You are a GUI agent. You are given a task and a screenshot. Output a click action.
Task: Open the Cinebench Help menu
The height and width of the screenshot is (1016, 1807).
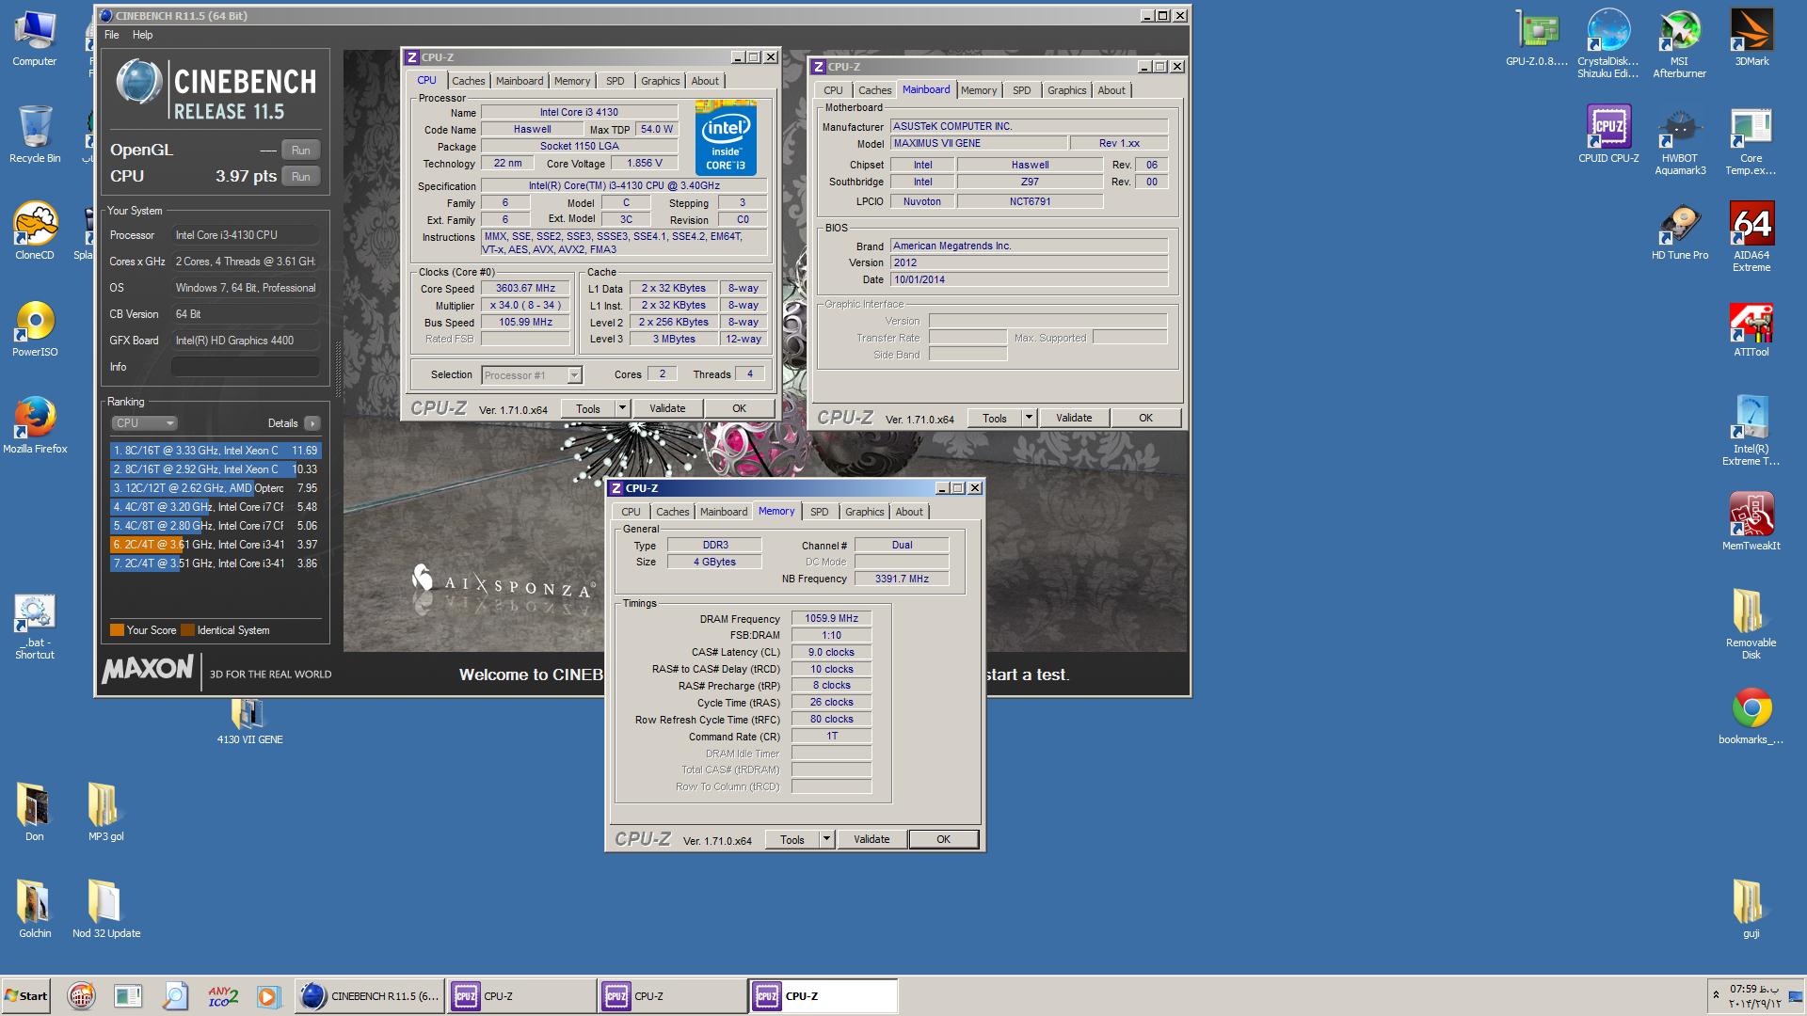click(142, 35)
